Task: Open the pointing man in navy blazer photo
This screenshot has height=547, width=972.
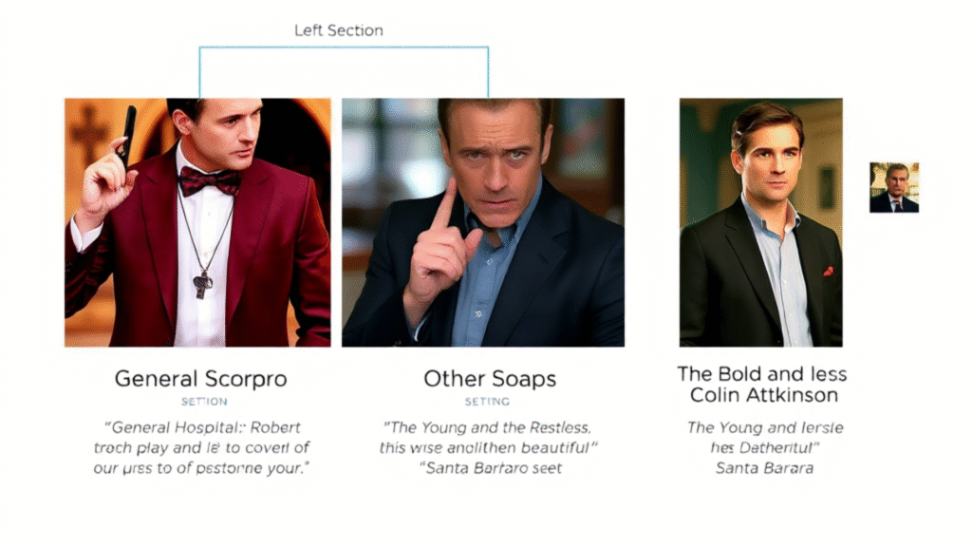Action: point(483,222)
